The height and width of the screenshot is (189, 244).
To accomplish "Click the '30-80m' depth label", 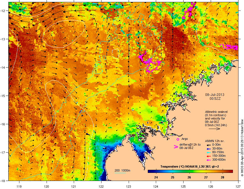I will pos(217,149).
